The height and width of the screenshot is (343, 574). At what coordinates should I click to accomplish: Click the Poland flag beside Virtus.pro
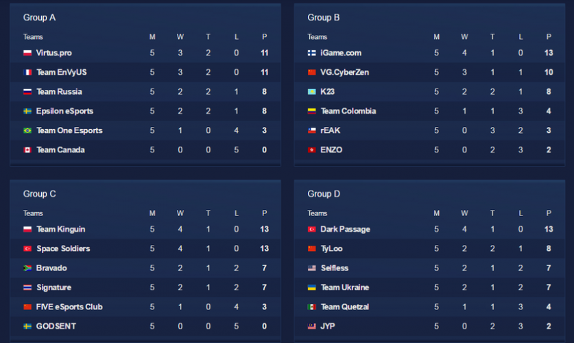pos(27,53)
